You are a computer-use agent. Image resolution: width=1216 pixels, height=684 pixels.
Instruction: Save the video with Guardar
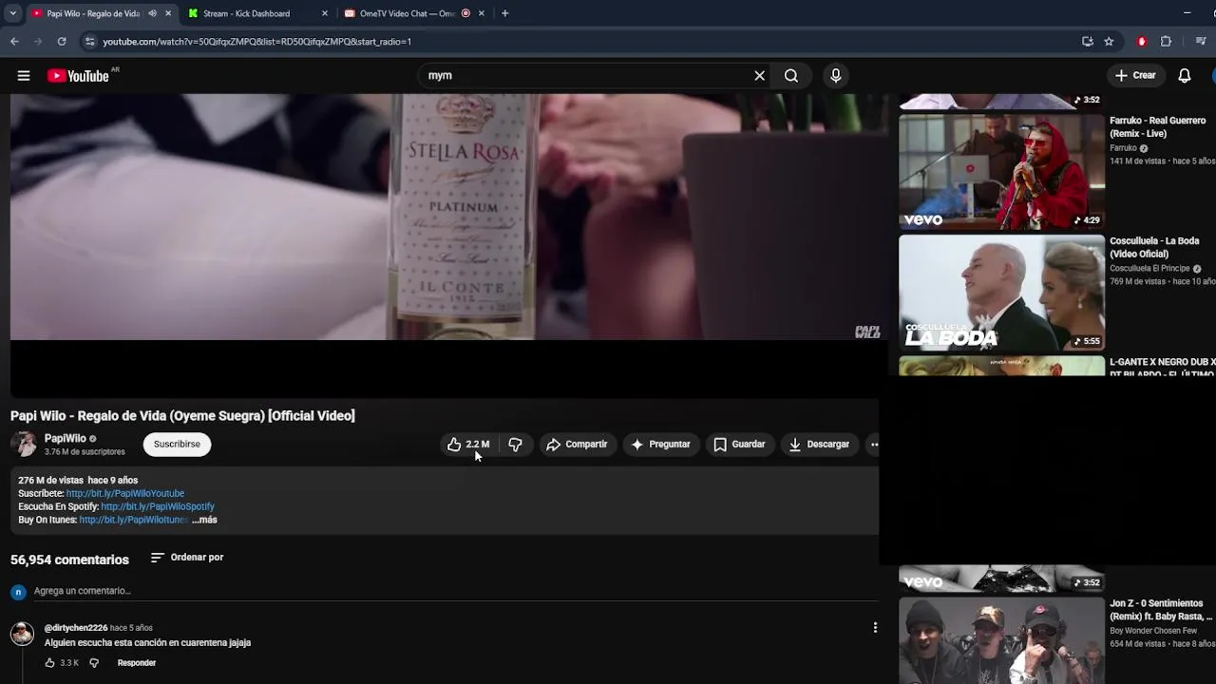739,445
